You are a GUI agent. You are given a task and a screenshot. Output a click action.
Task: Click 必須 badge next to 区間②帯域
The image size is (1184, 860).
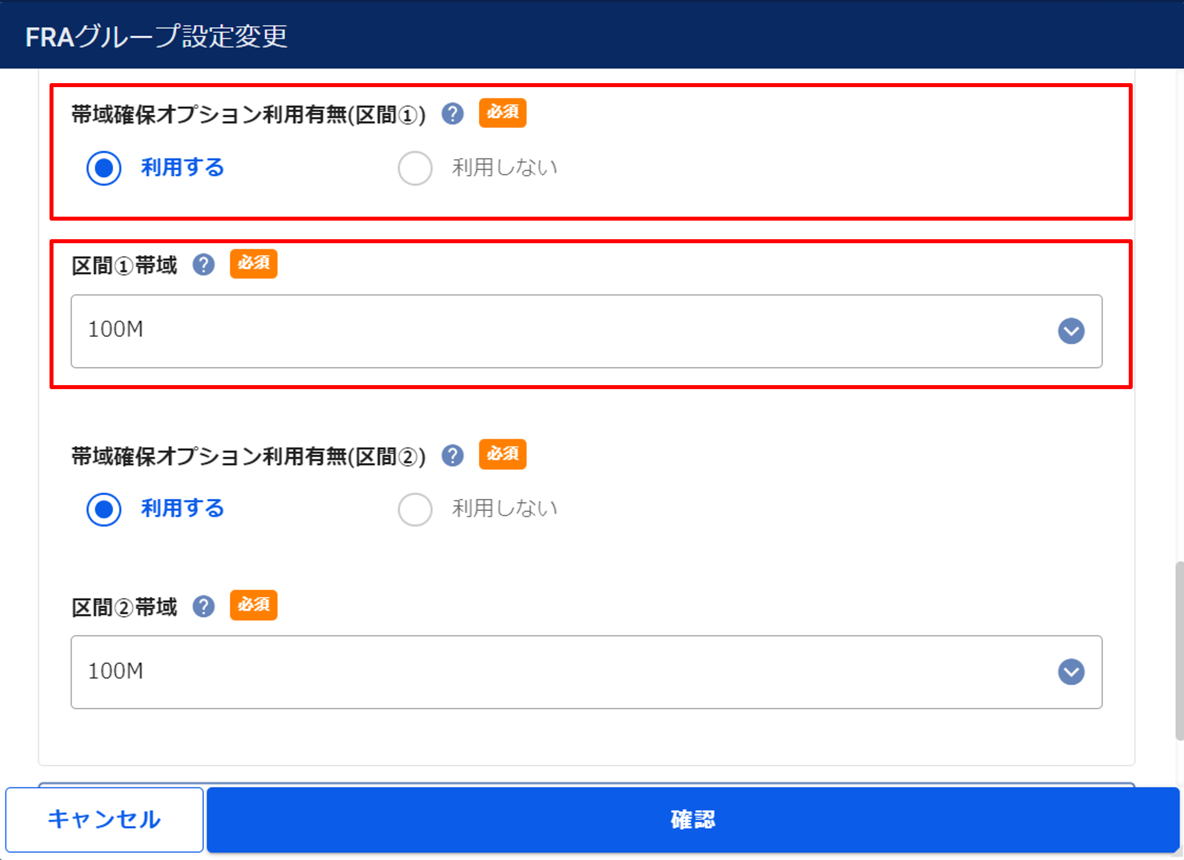click(254, 605)
